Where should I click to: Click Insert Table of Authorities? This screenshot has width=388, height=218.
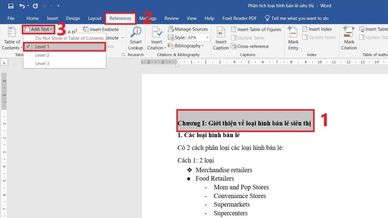coord(373,29)
